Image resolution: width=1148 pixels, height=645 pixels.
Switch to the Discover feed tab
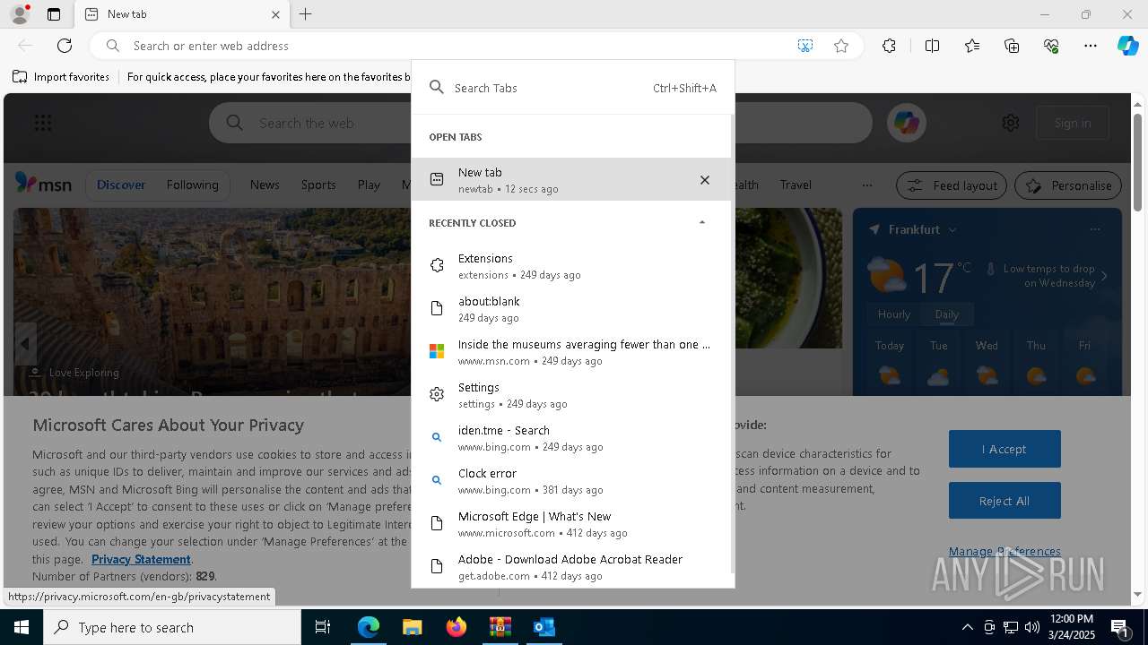[121, 185]
